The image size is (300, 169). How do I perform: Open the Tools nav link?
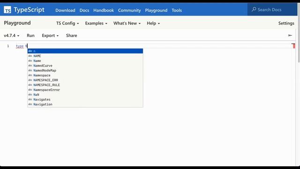[x=177, y=10]
